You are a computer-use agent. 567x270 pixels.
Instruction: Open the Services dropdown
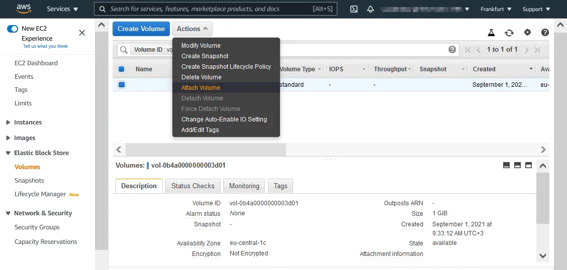[62, 9]
